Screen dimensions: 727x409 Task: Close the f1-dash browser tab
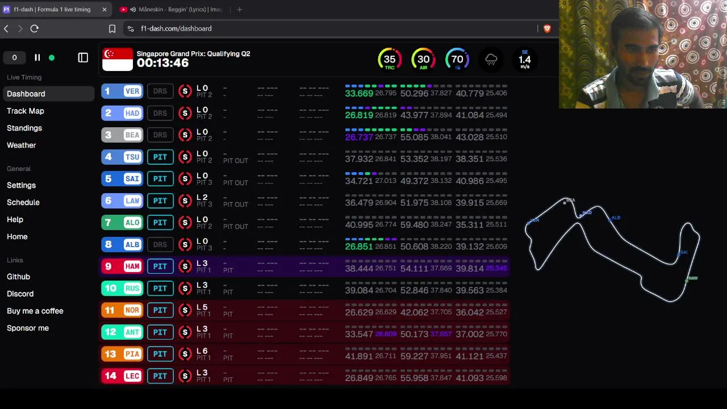tap(105, 9)
